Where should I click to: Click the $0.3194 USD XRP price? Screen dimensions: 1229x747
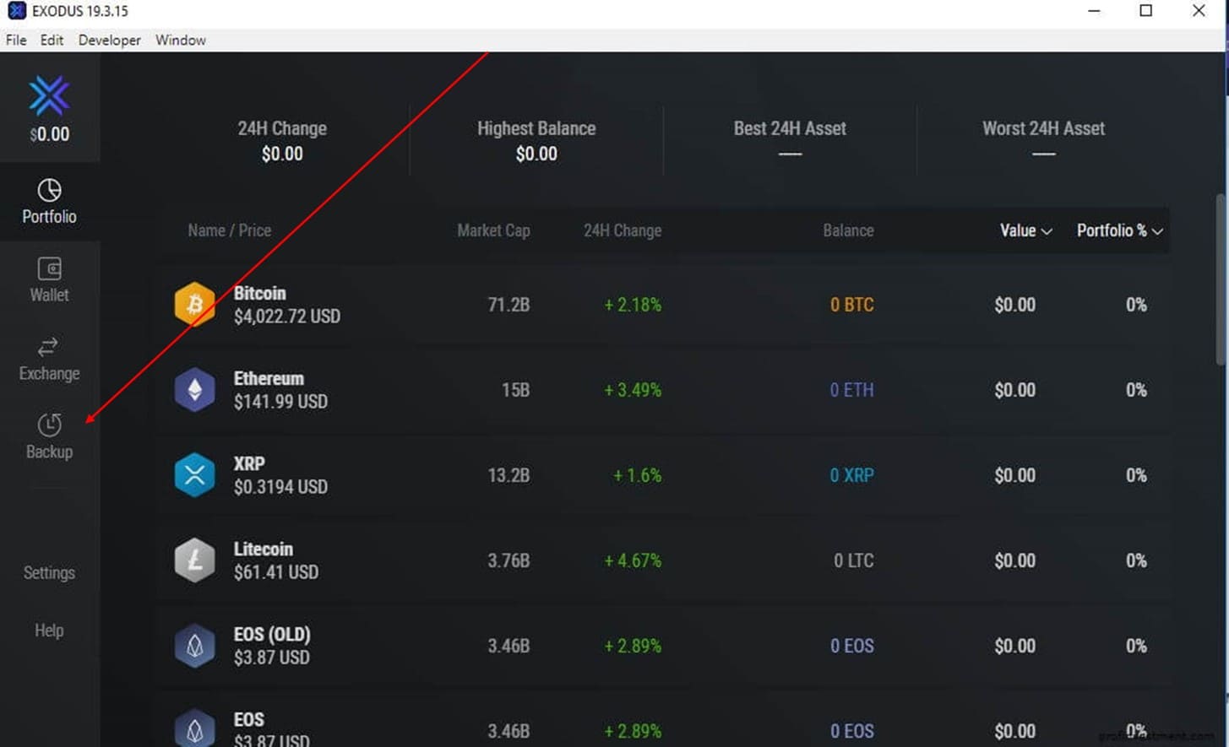click(280, 487)
